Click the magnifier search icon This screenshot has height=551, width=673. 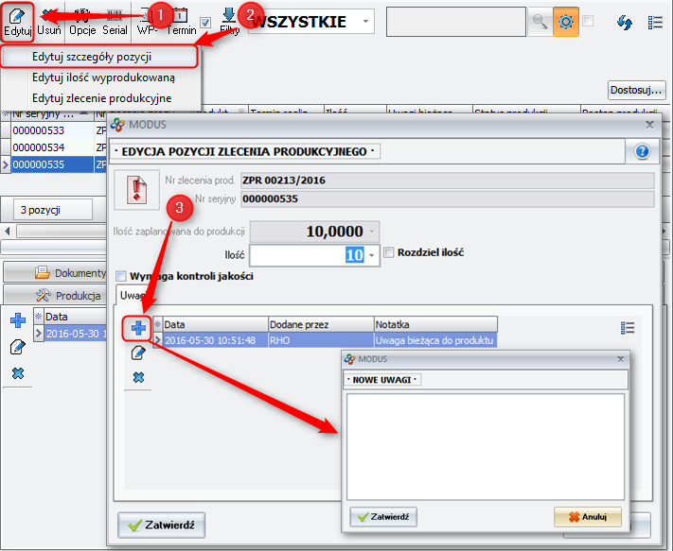[540, 22]
